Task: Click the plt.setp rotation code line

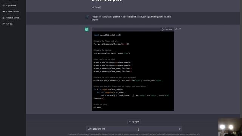Action: click(128, 80)
